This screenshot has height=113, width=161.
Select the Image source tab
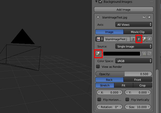tap(109, 32)
